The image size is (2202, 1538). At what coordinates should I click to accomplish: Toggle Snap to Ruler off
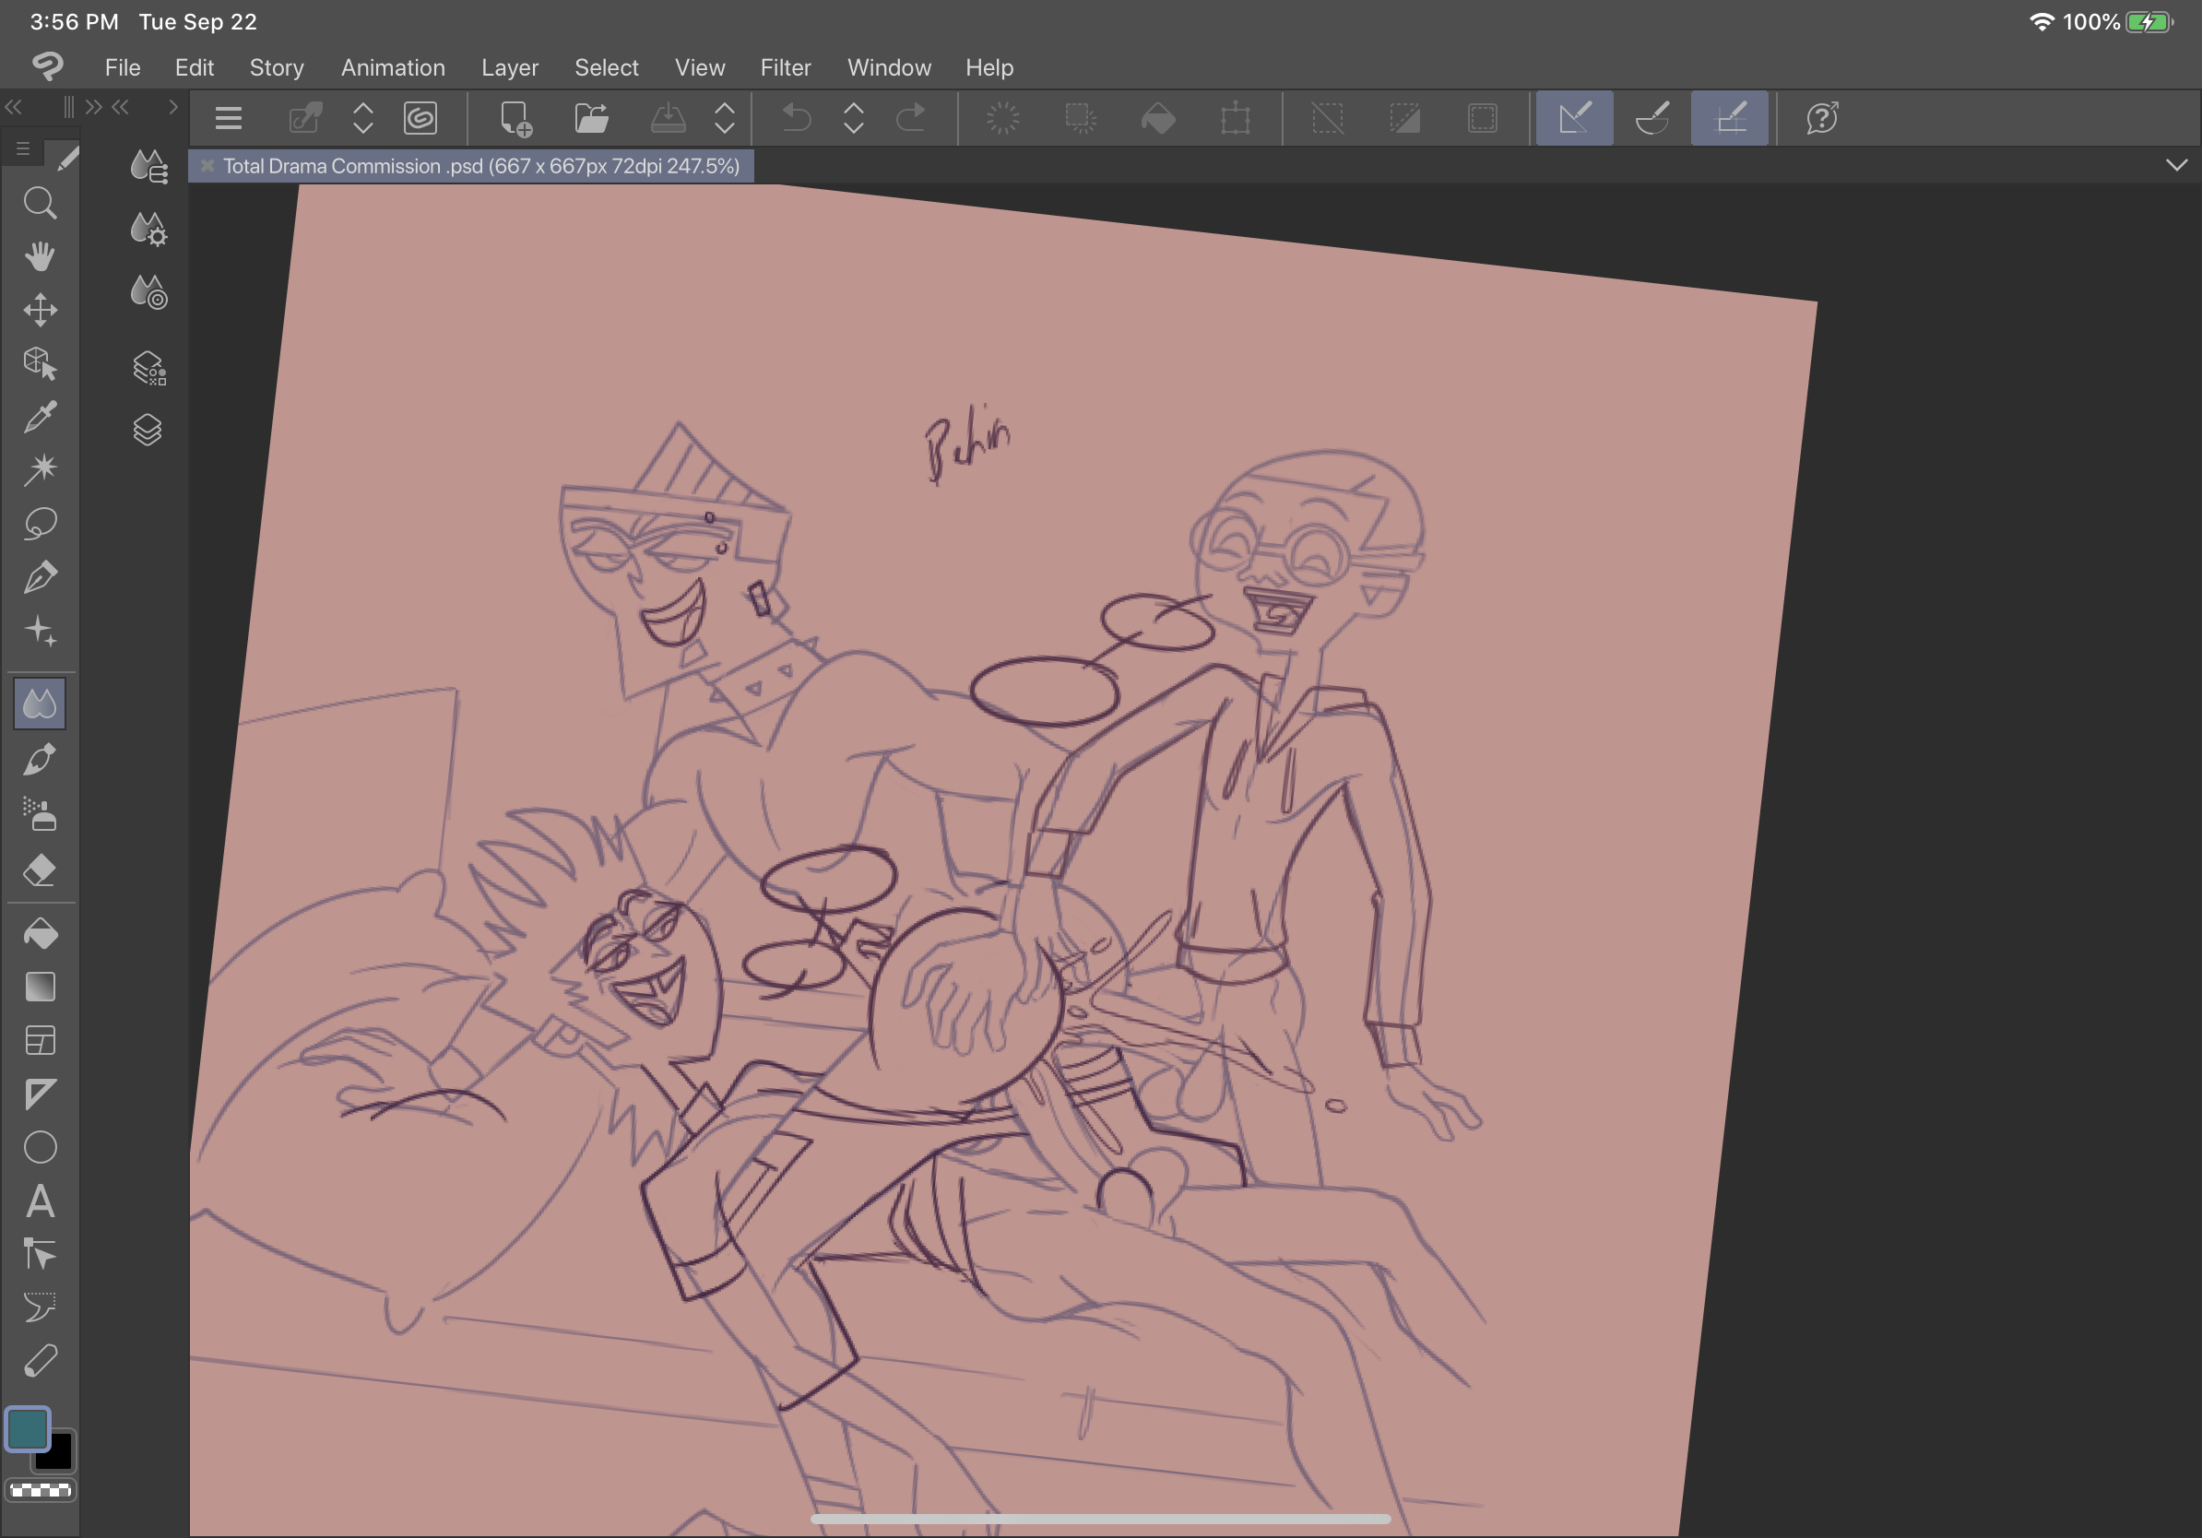(1574, 118)
